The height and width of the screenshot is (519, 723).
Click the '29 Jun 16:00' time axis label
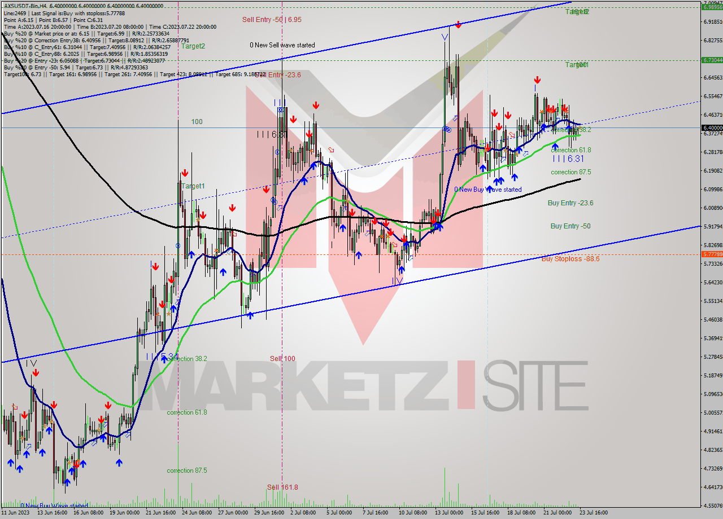click(x=270, y=513)
